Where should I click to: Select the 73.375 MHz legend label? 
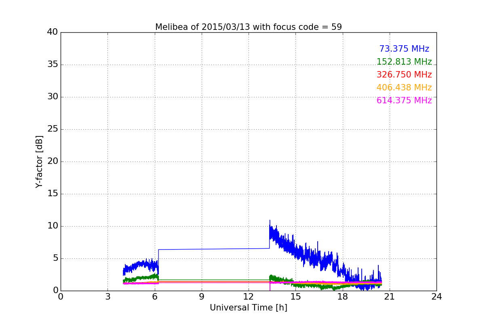pyautogui.click(x=404, y=49)
